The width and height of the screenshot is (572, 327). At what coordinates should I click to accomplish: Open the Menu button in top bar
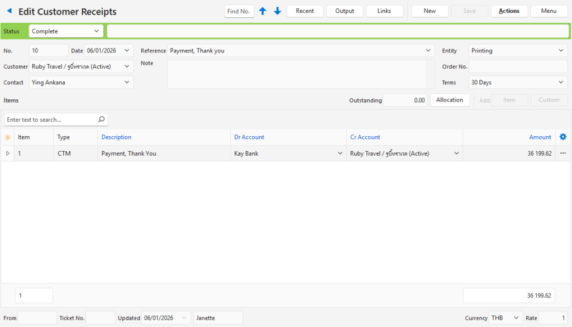coord(549,11)
